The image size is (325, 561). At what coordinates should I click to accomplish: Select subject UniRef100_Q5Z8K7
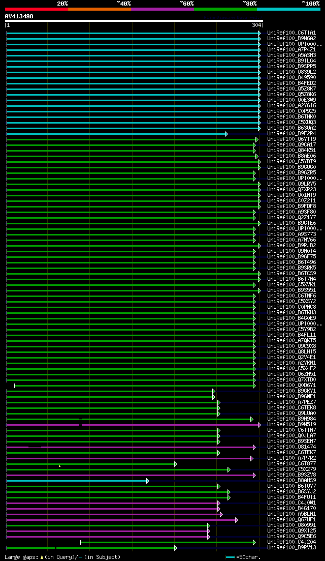click(x=291, y=88)
